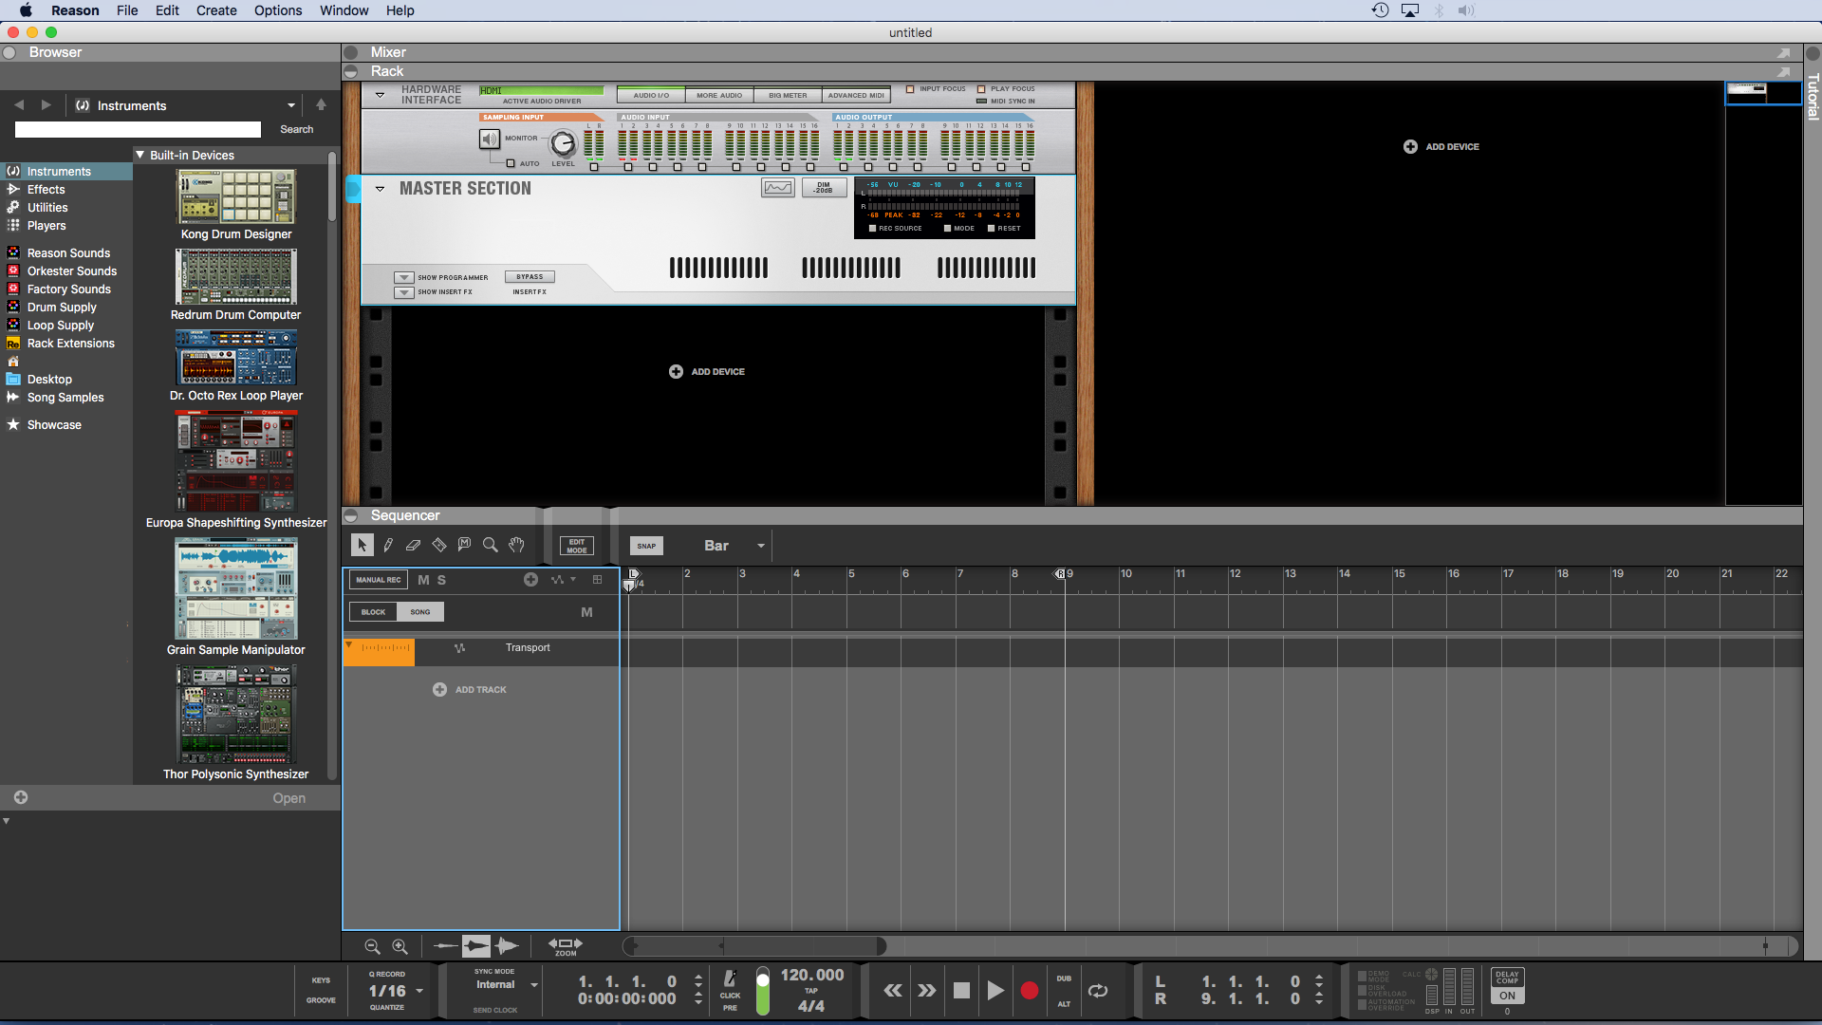The height and width of the screenshot is (1025, 1822).
Task: Select the arrow Selection tool in Sequencer
Action: tap(362, 545)
